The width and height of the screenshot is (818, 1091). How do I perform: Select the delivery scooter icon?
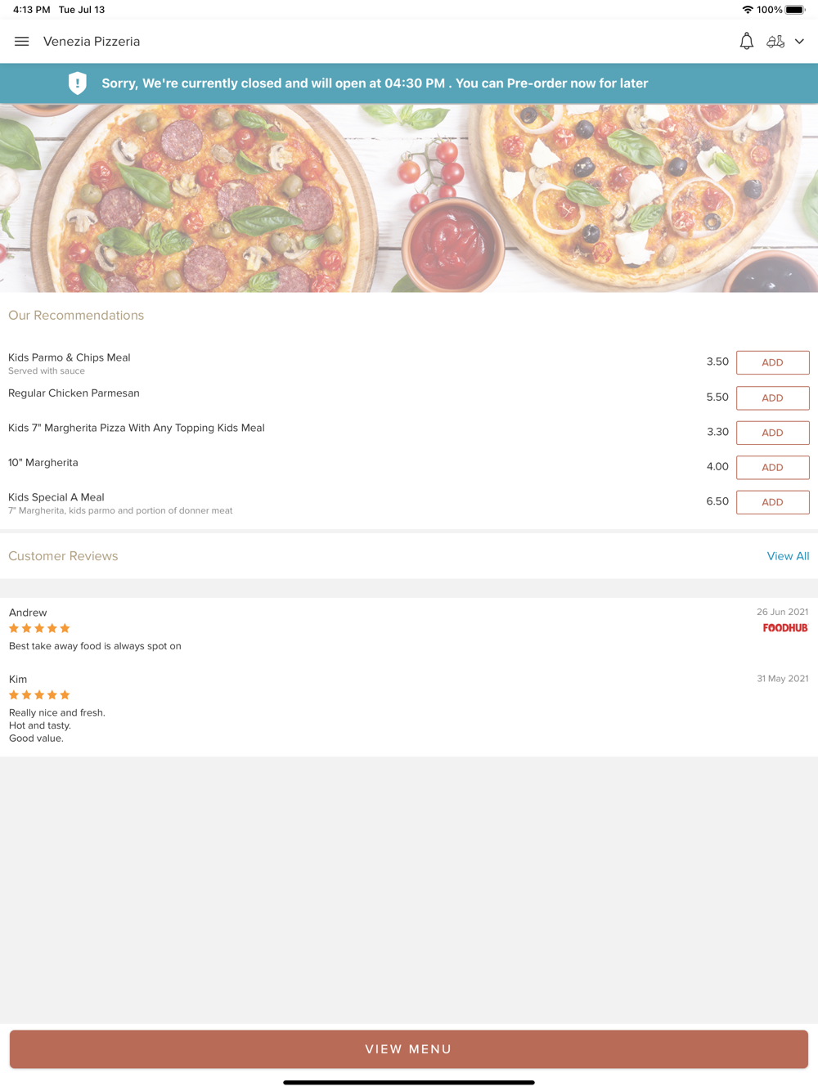click(775, 42)
